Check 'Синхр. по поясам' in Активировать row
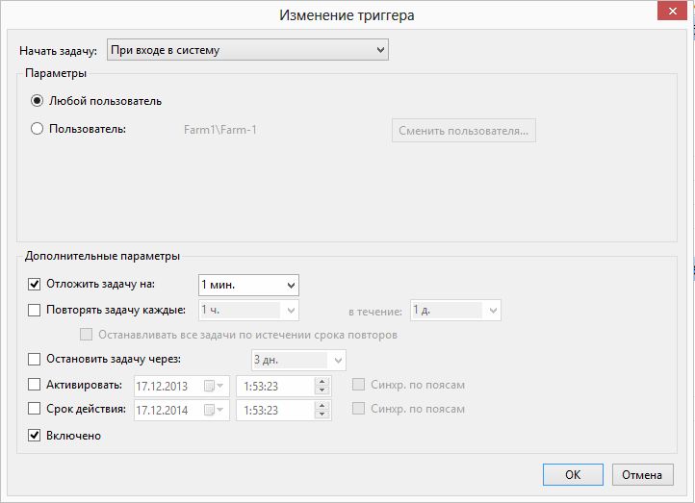The image size is (695, 503). point(358,385)
